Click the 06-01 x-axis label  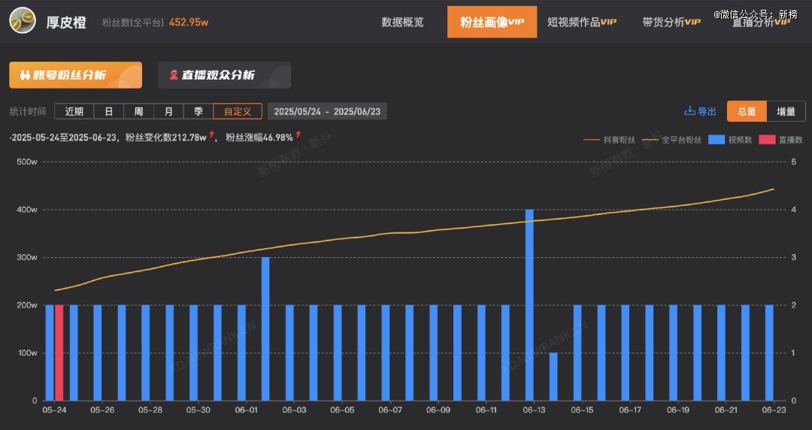[246, 410]
